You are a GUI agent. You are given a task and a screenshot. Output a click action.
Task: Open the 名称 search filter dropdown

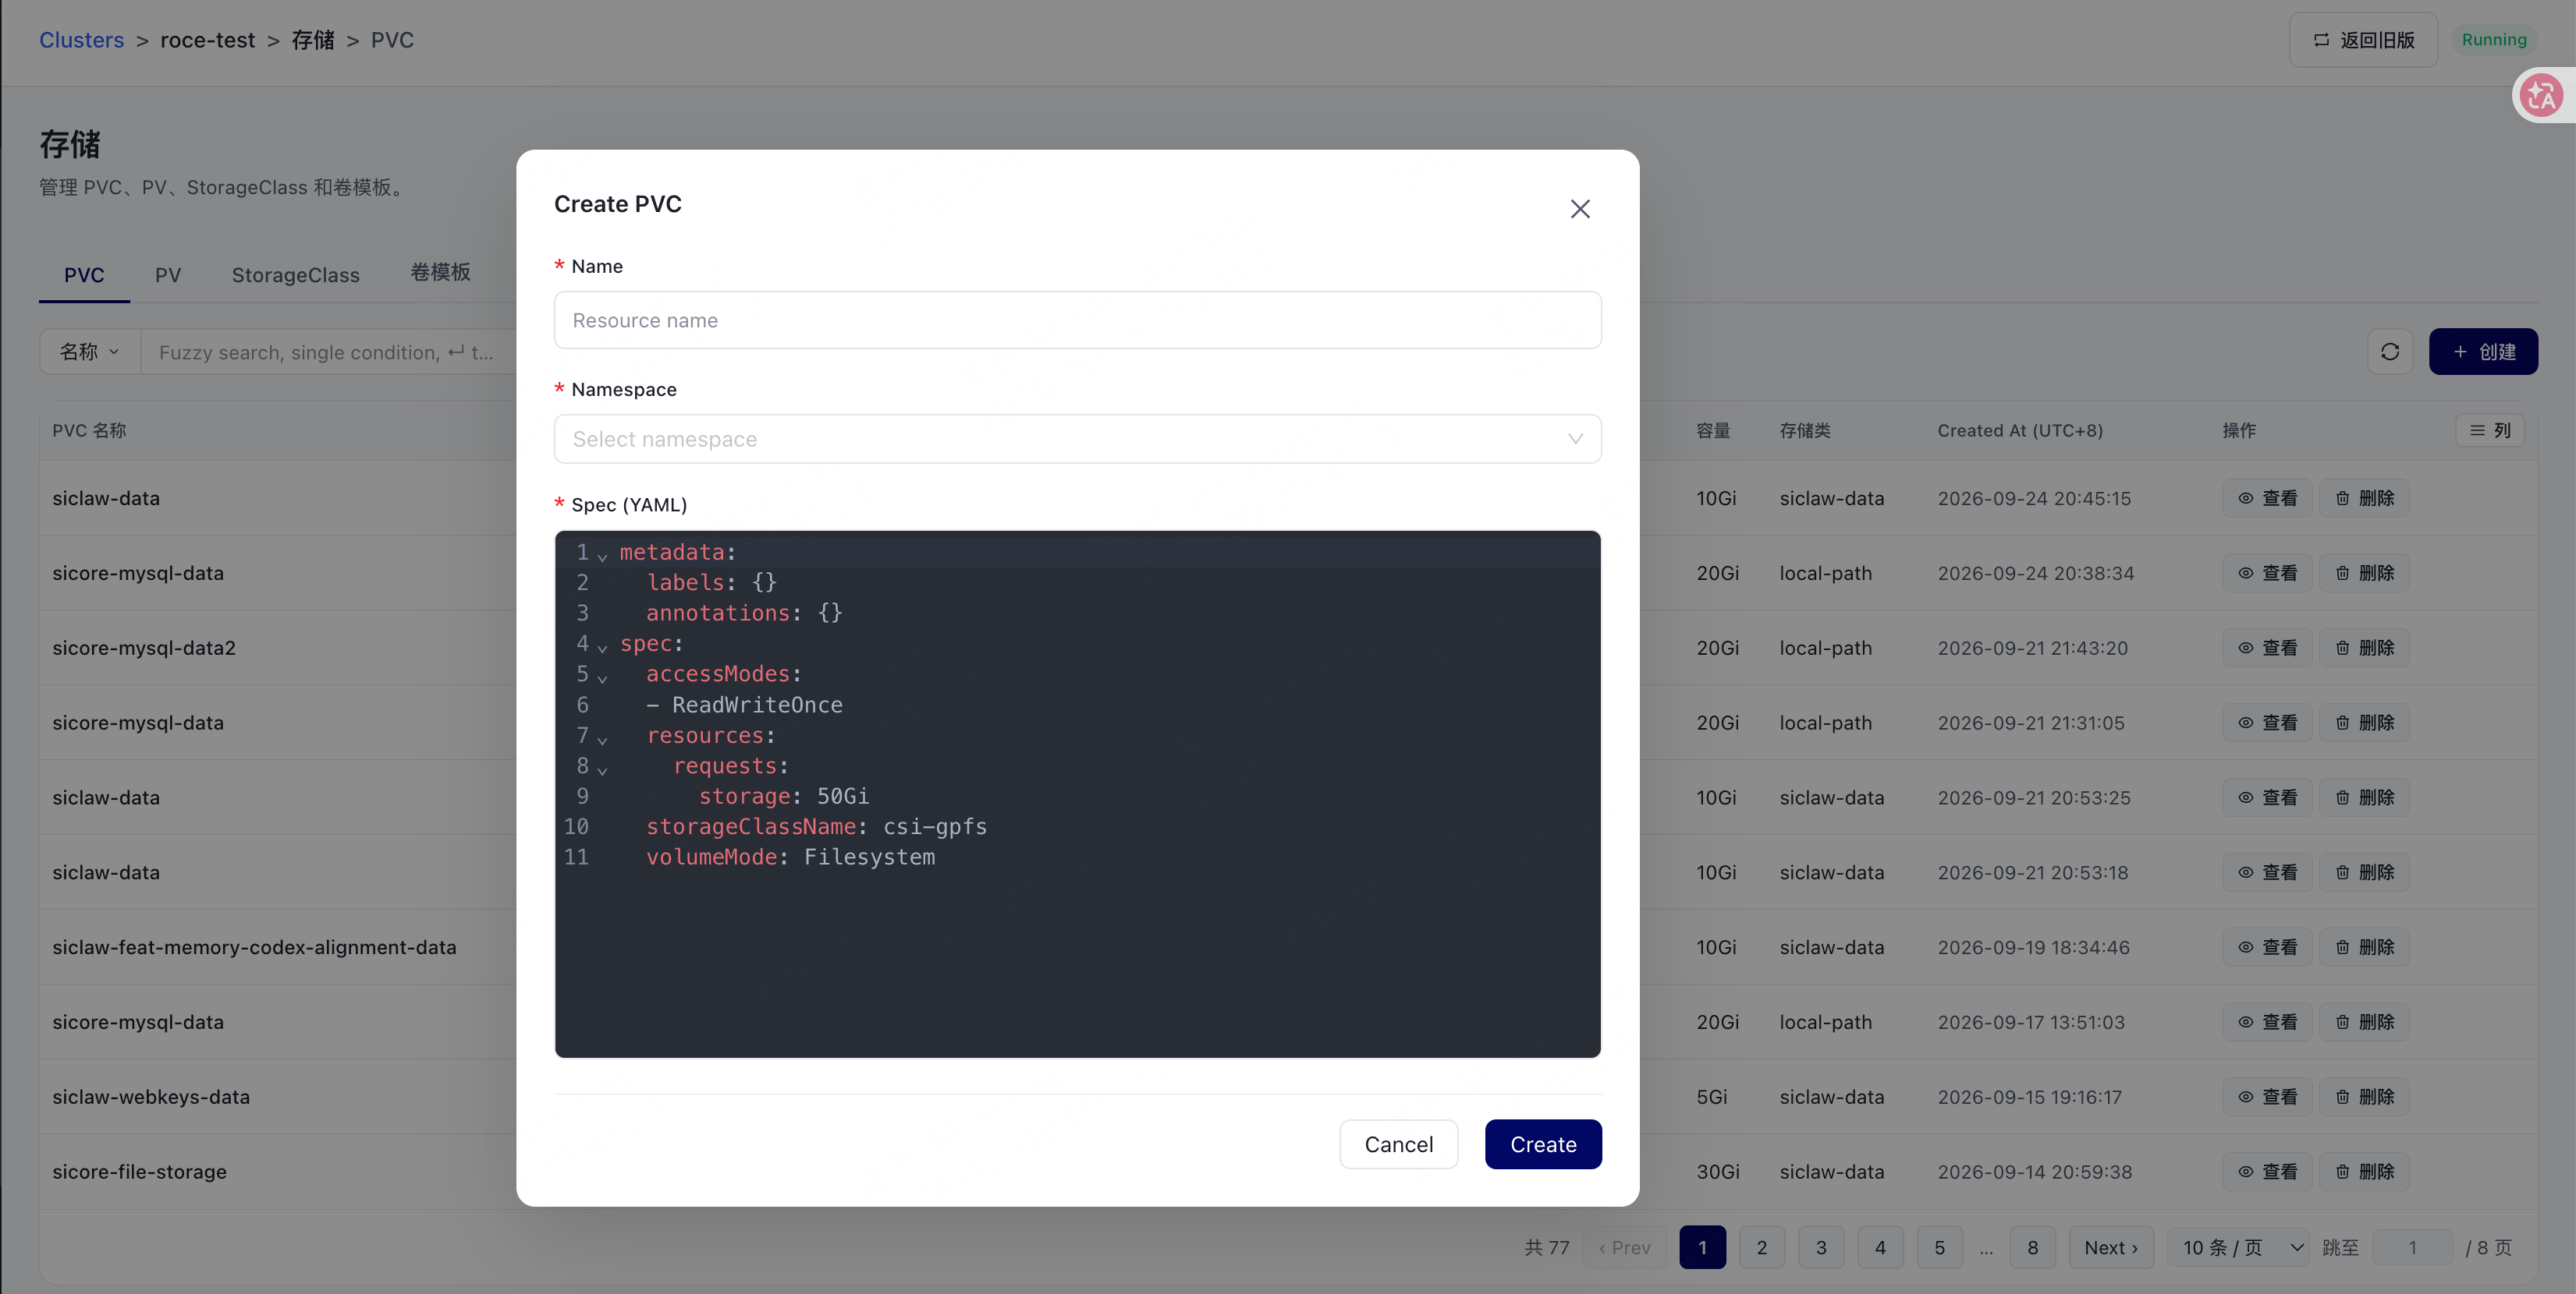pyautogui.click(x=90, y=352)
